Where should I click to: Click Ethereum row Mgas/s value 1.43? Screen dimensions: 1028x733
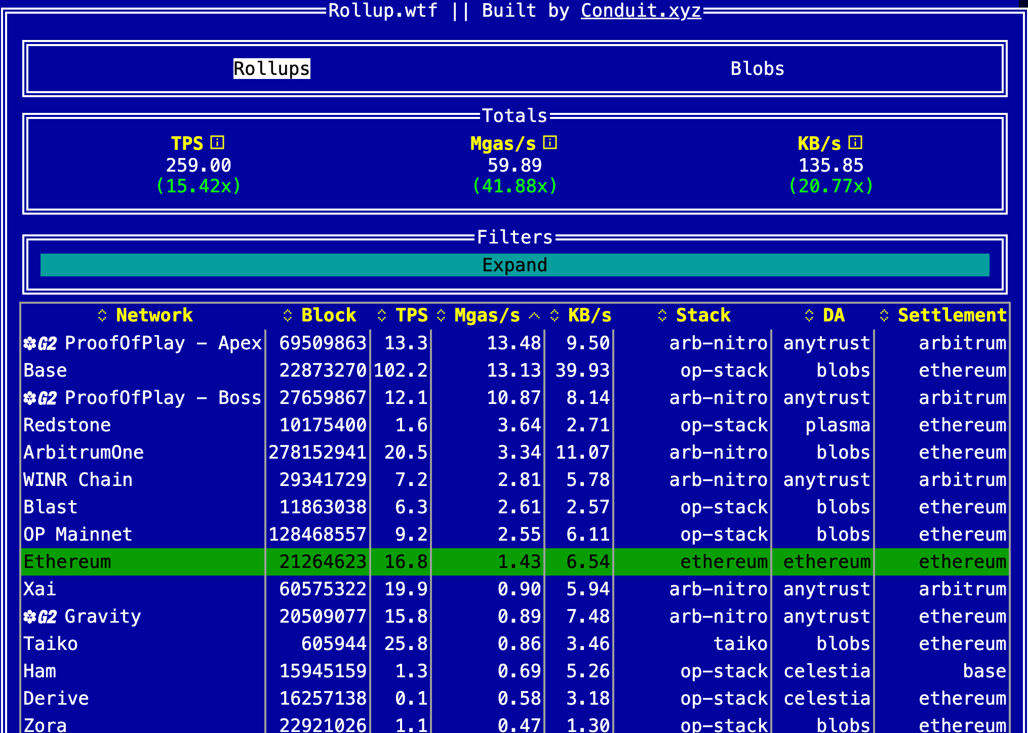point(519,562)
